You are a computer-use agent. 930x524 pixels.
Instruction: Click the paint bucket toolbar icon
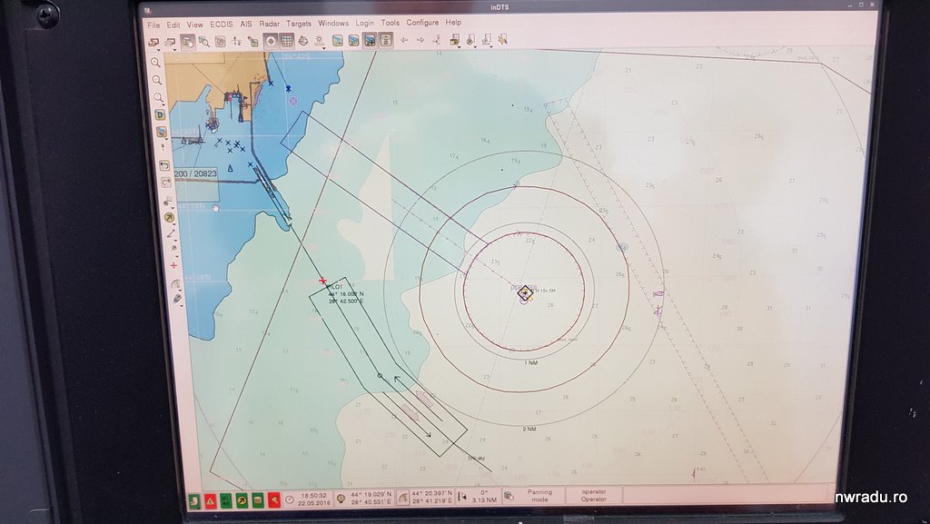pos(253,42)
